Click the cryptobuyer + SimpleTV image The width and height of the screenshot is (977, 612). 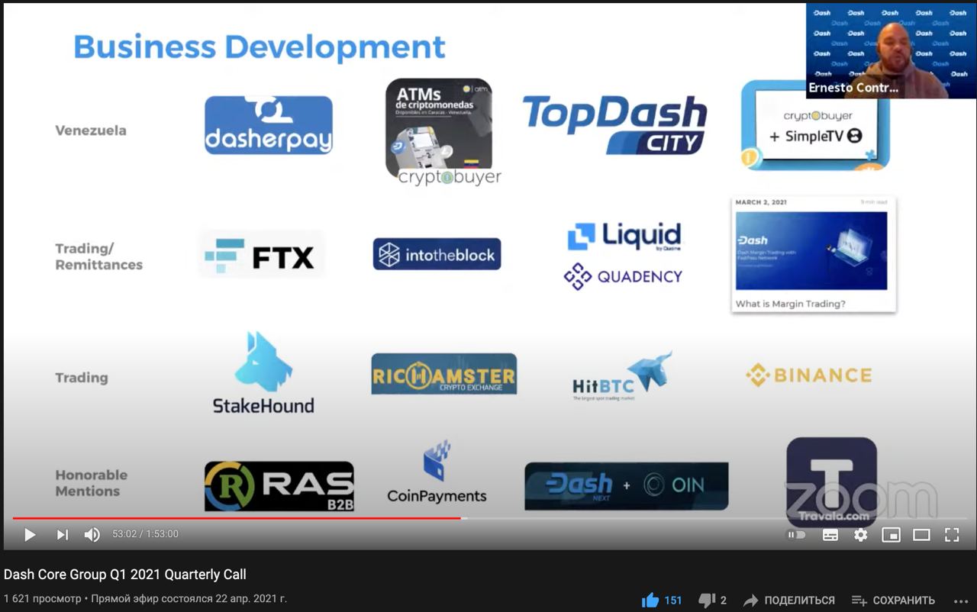click(x=816, y=125)
